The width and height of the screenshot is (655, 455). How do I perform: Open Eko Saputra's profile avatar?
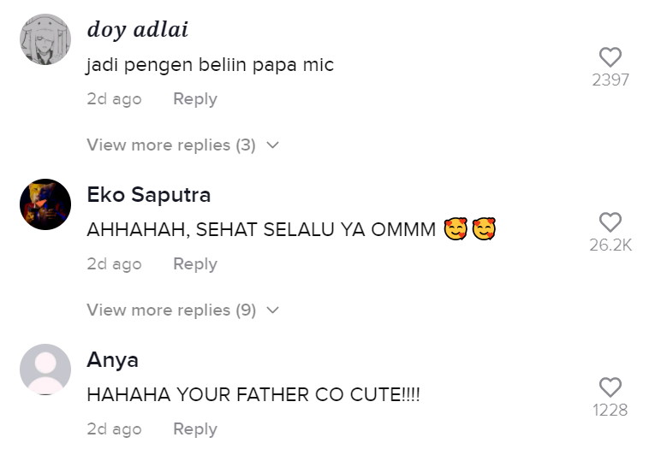[x=45, y=204]
